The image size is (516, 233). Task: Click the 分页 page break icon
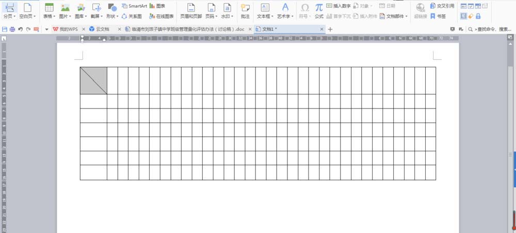tap(10, 7)
